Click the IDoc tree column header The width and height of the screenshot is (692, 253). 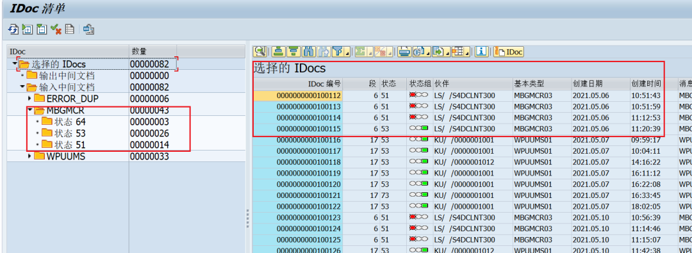68,52
